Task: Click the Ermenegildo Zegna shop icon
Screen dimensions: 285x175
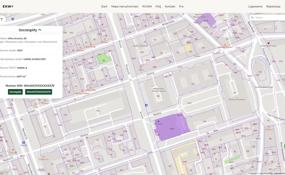Action: (x=268, y=43)
